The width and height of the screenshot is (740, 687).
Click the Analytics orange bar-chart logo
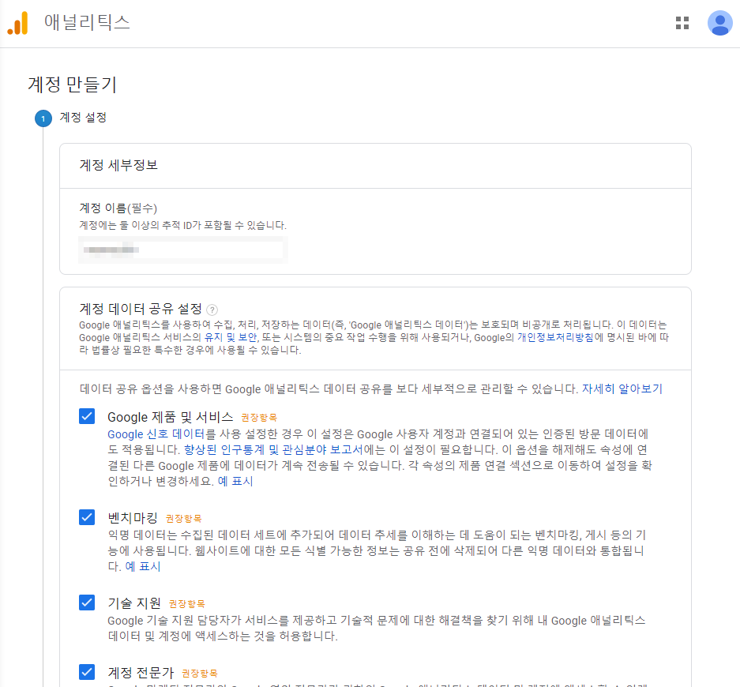coord(17,23)
